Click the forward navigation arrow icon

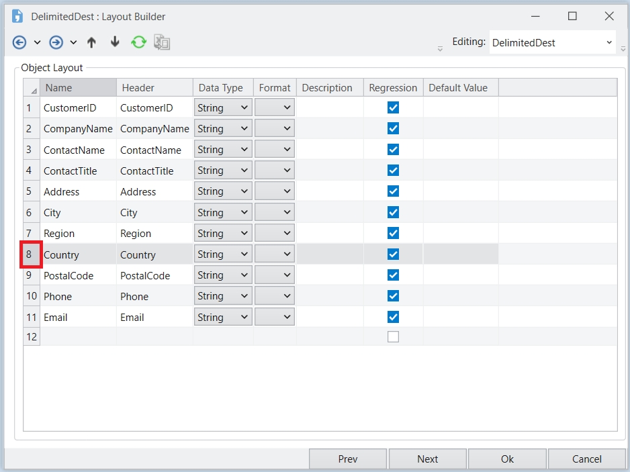pyautogui.click(x=56, y=42)
